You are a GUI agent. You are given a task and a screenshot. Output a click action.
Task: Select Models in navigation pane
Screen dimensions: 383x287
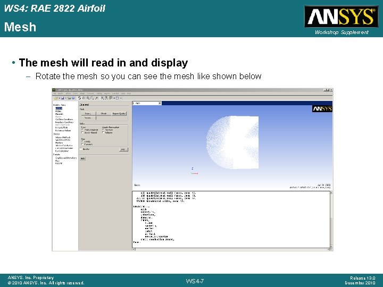point(58,111)
